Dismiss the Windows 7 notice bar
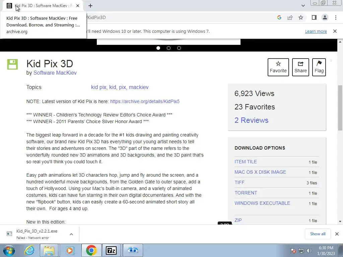The width and height of the screenshot is (343, 257). [335, 31]
